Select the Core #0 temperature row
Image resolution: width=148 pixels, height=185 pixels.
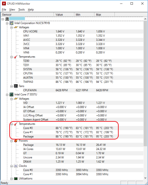[83, 128]
